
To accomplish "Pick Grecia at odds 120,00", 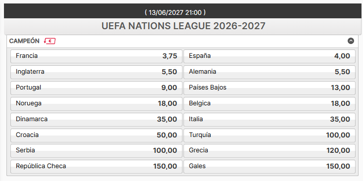I will pos(269,151).
